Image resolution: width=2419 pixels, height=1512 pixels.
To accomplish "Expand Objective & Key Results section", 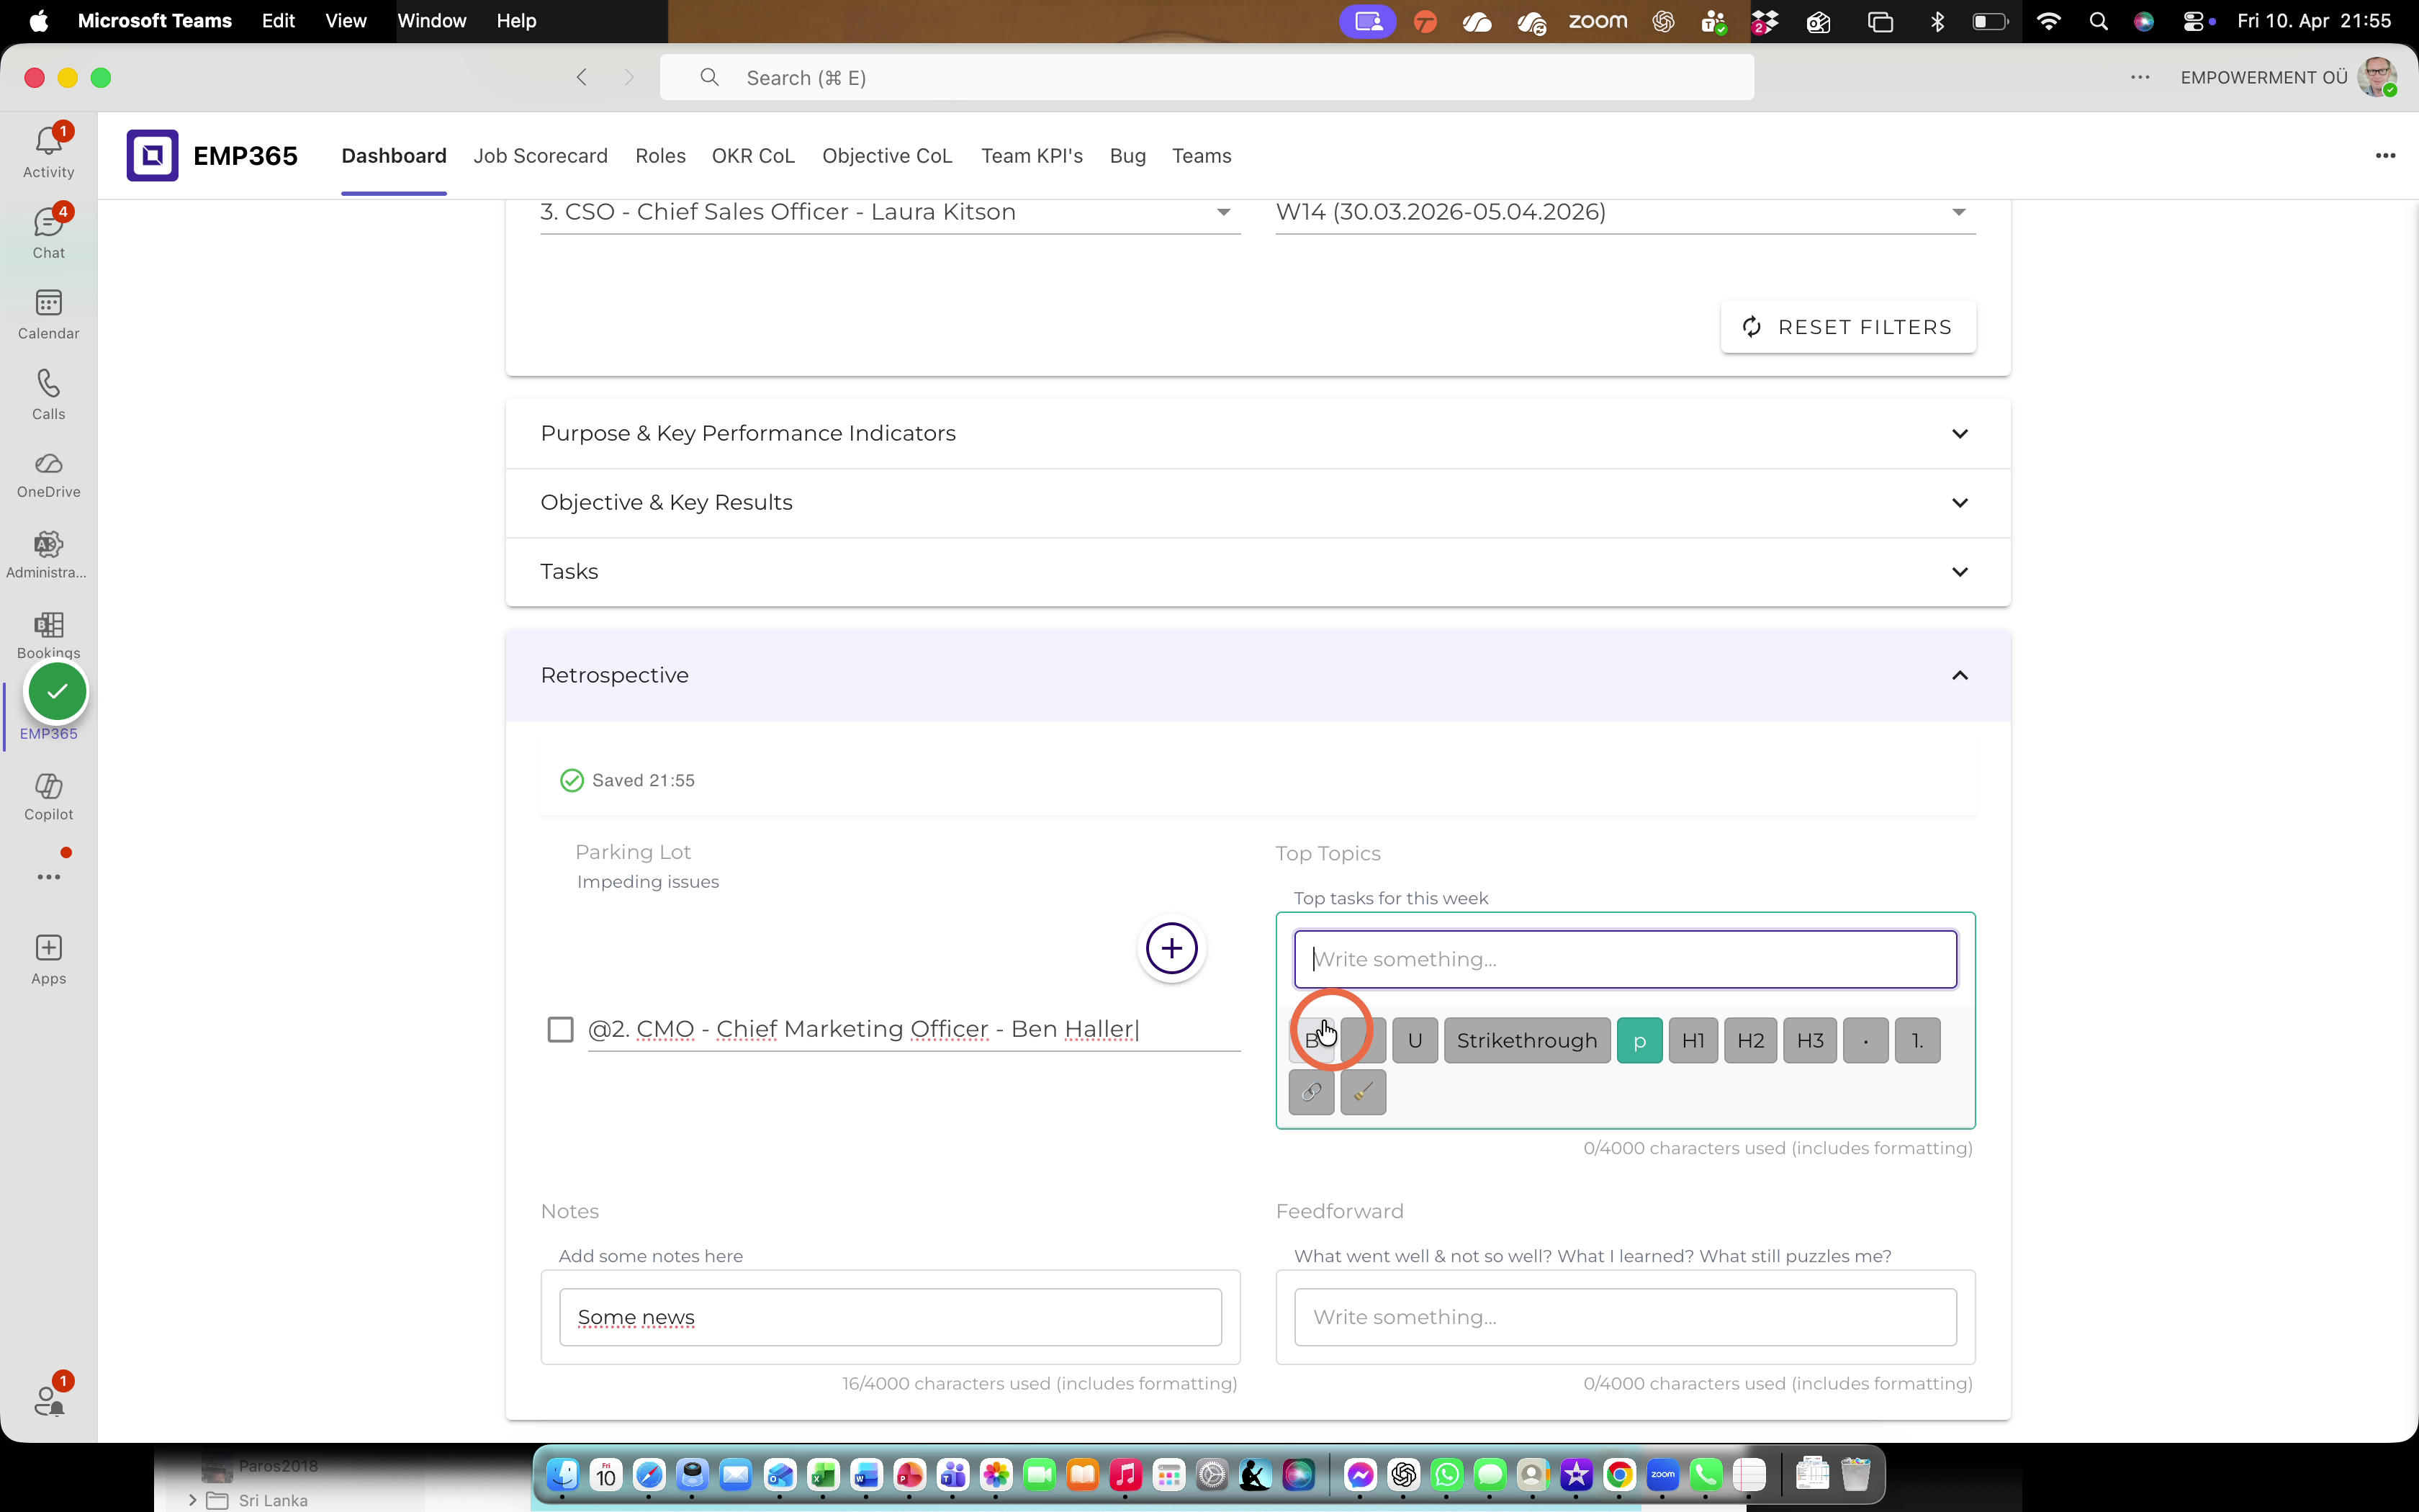I will click(1258, 502).
